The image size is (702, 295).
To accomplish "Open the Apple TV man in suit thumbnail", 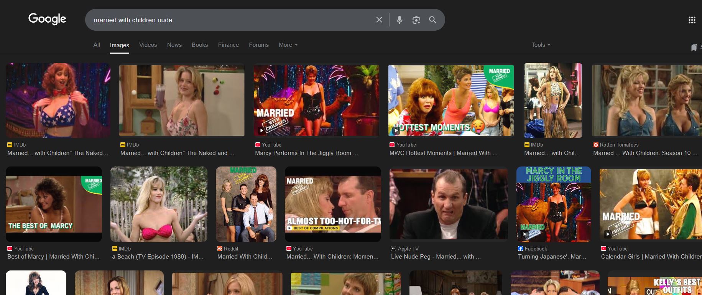I will pyautogui.click(x=449, y=204).
